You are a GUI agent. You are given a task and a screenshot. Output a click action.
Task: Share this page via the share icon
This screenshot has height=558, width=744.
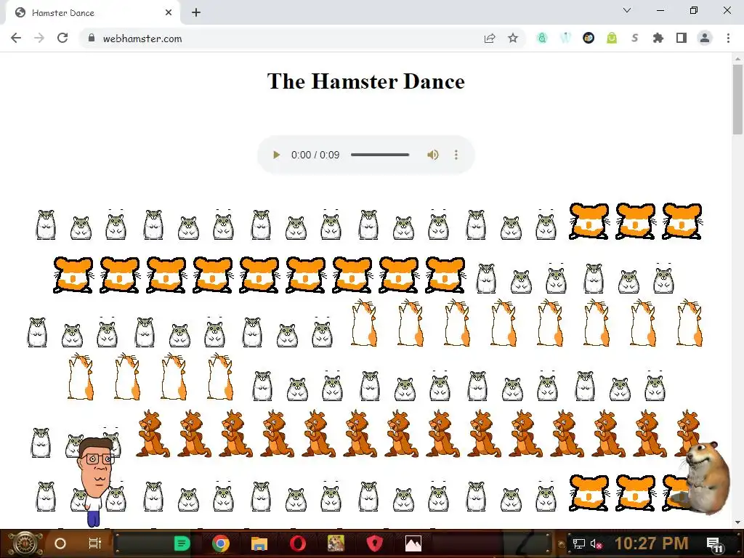pyautogui.click(x=489, y=39)
